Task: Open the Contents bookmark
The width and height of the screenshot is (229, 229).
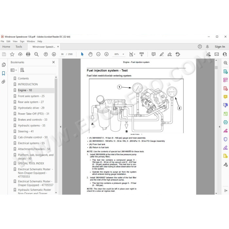Action: (23, 79)
